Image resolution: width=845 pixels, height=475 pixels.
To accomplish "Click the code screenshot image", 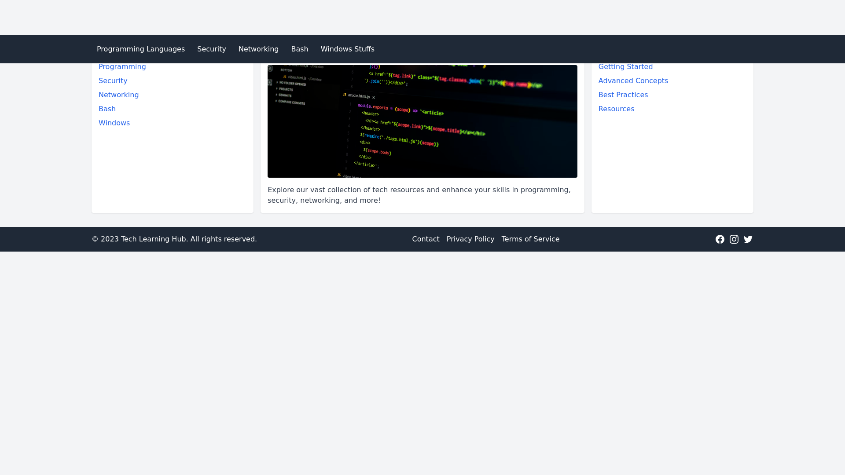I will click(x=422, y=121).
